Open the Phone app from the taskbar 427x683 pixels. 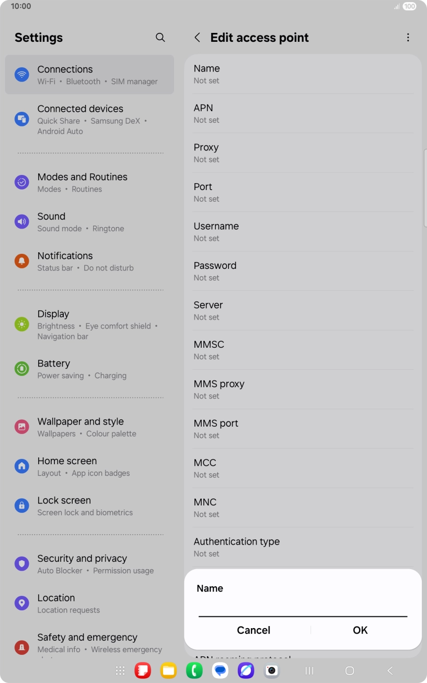coord(194,670)
